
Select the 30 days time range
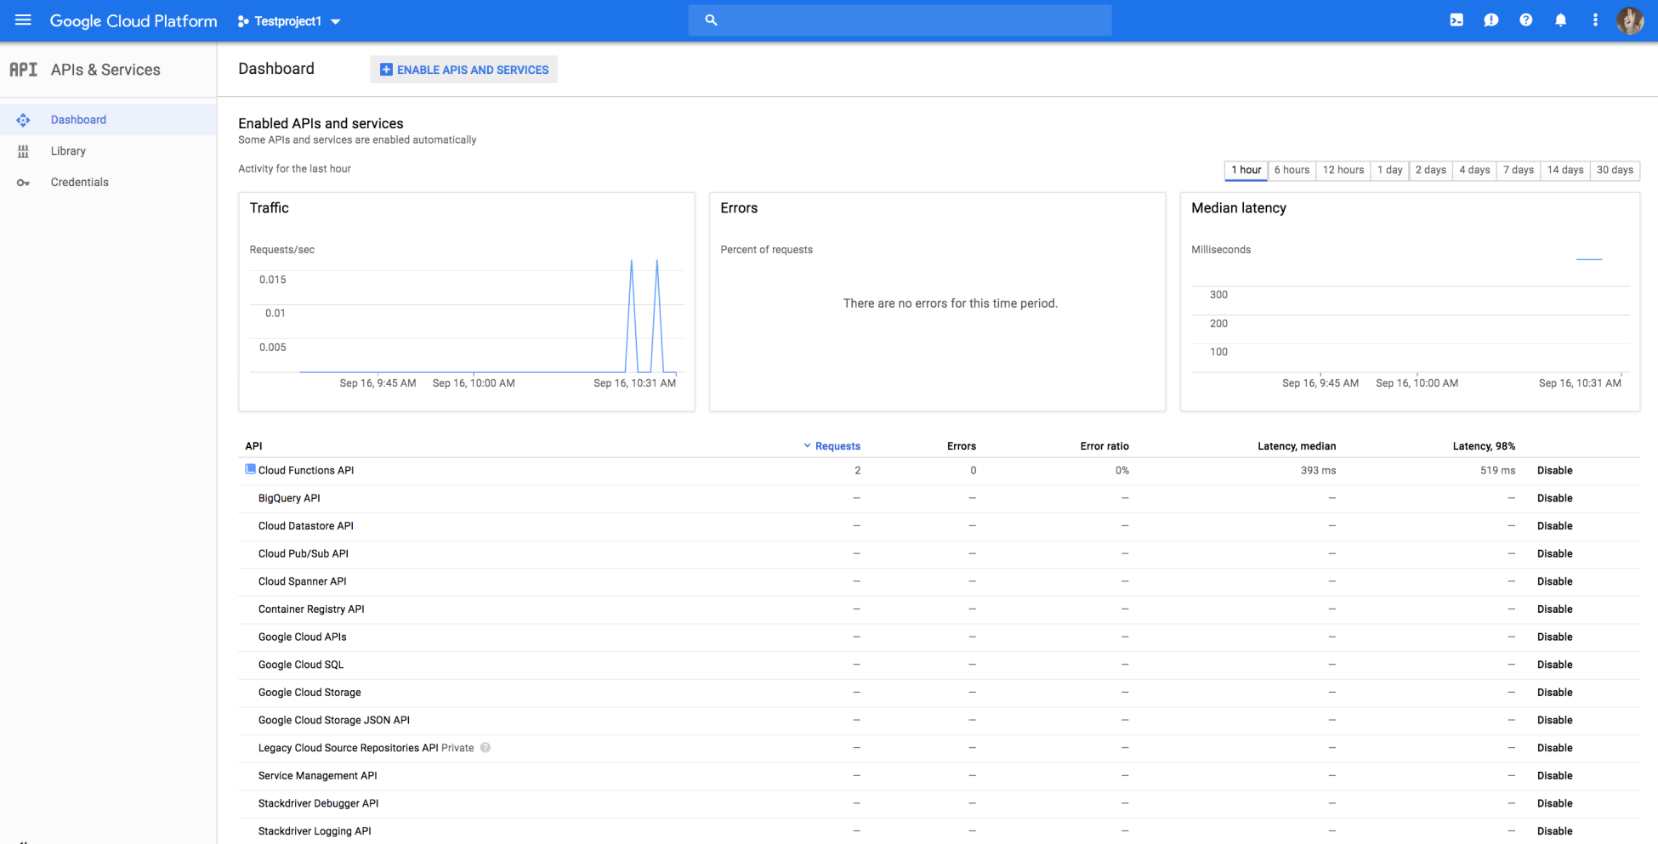1615,170
